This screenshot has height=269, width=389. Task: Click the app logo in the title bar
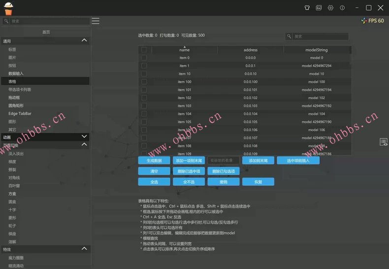pyautogui.click(x=8, y=8)
